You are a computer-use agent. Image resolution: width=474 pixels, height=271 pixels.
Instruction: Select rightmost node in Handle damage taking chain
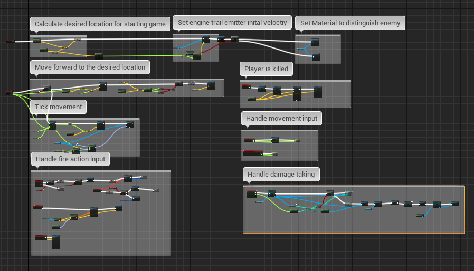click(454, 204)
